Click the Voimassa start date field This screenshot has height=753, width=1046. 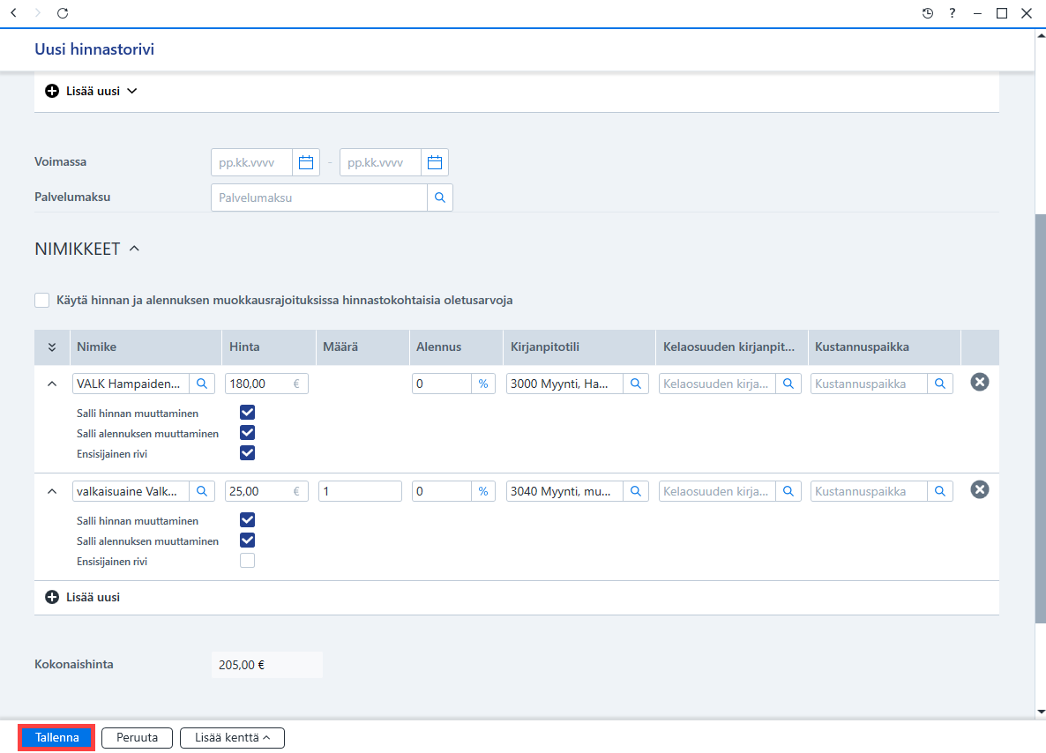pyautogui.click(x=251, y=162)
